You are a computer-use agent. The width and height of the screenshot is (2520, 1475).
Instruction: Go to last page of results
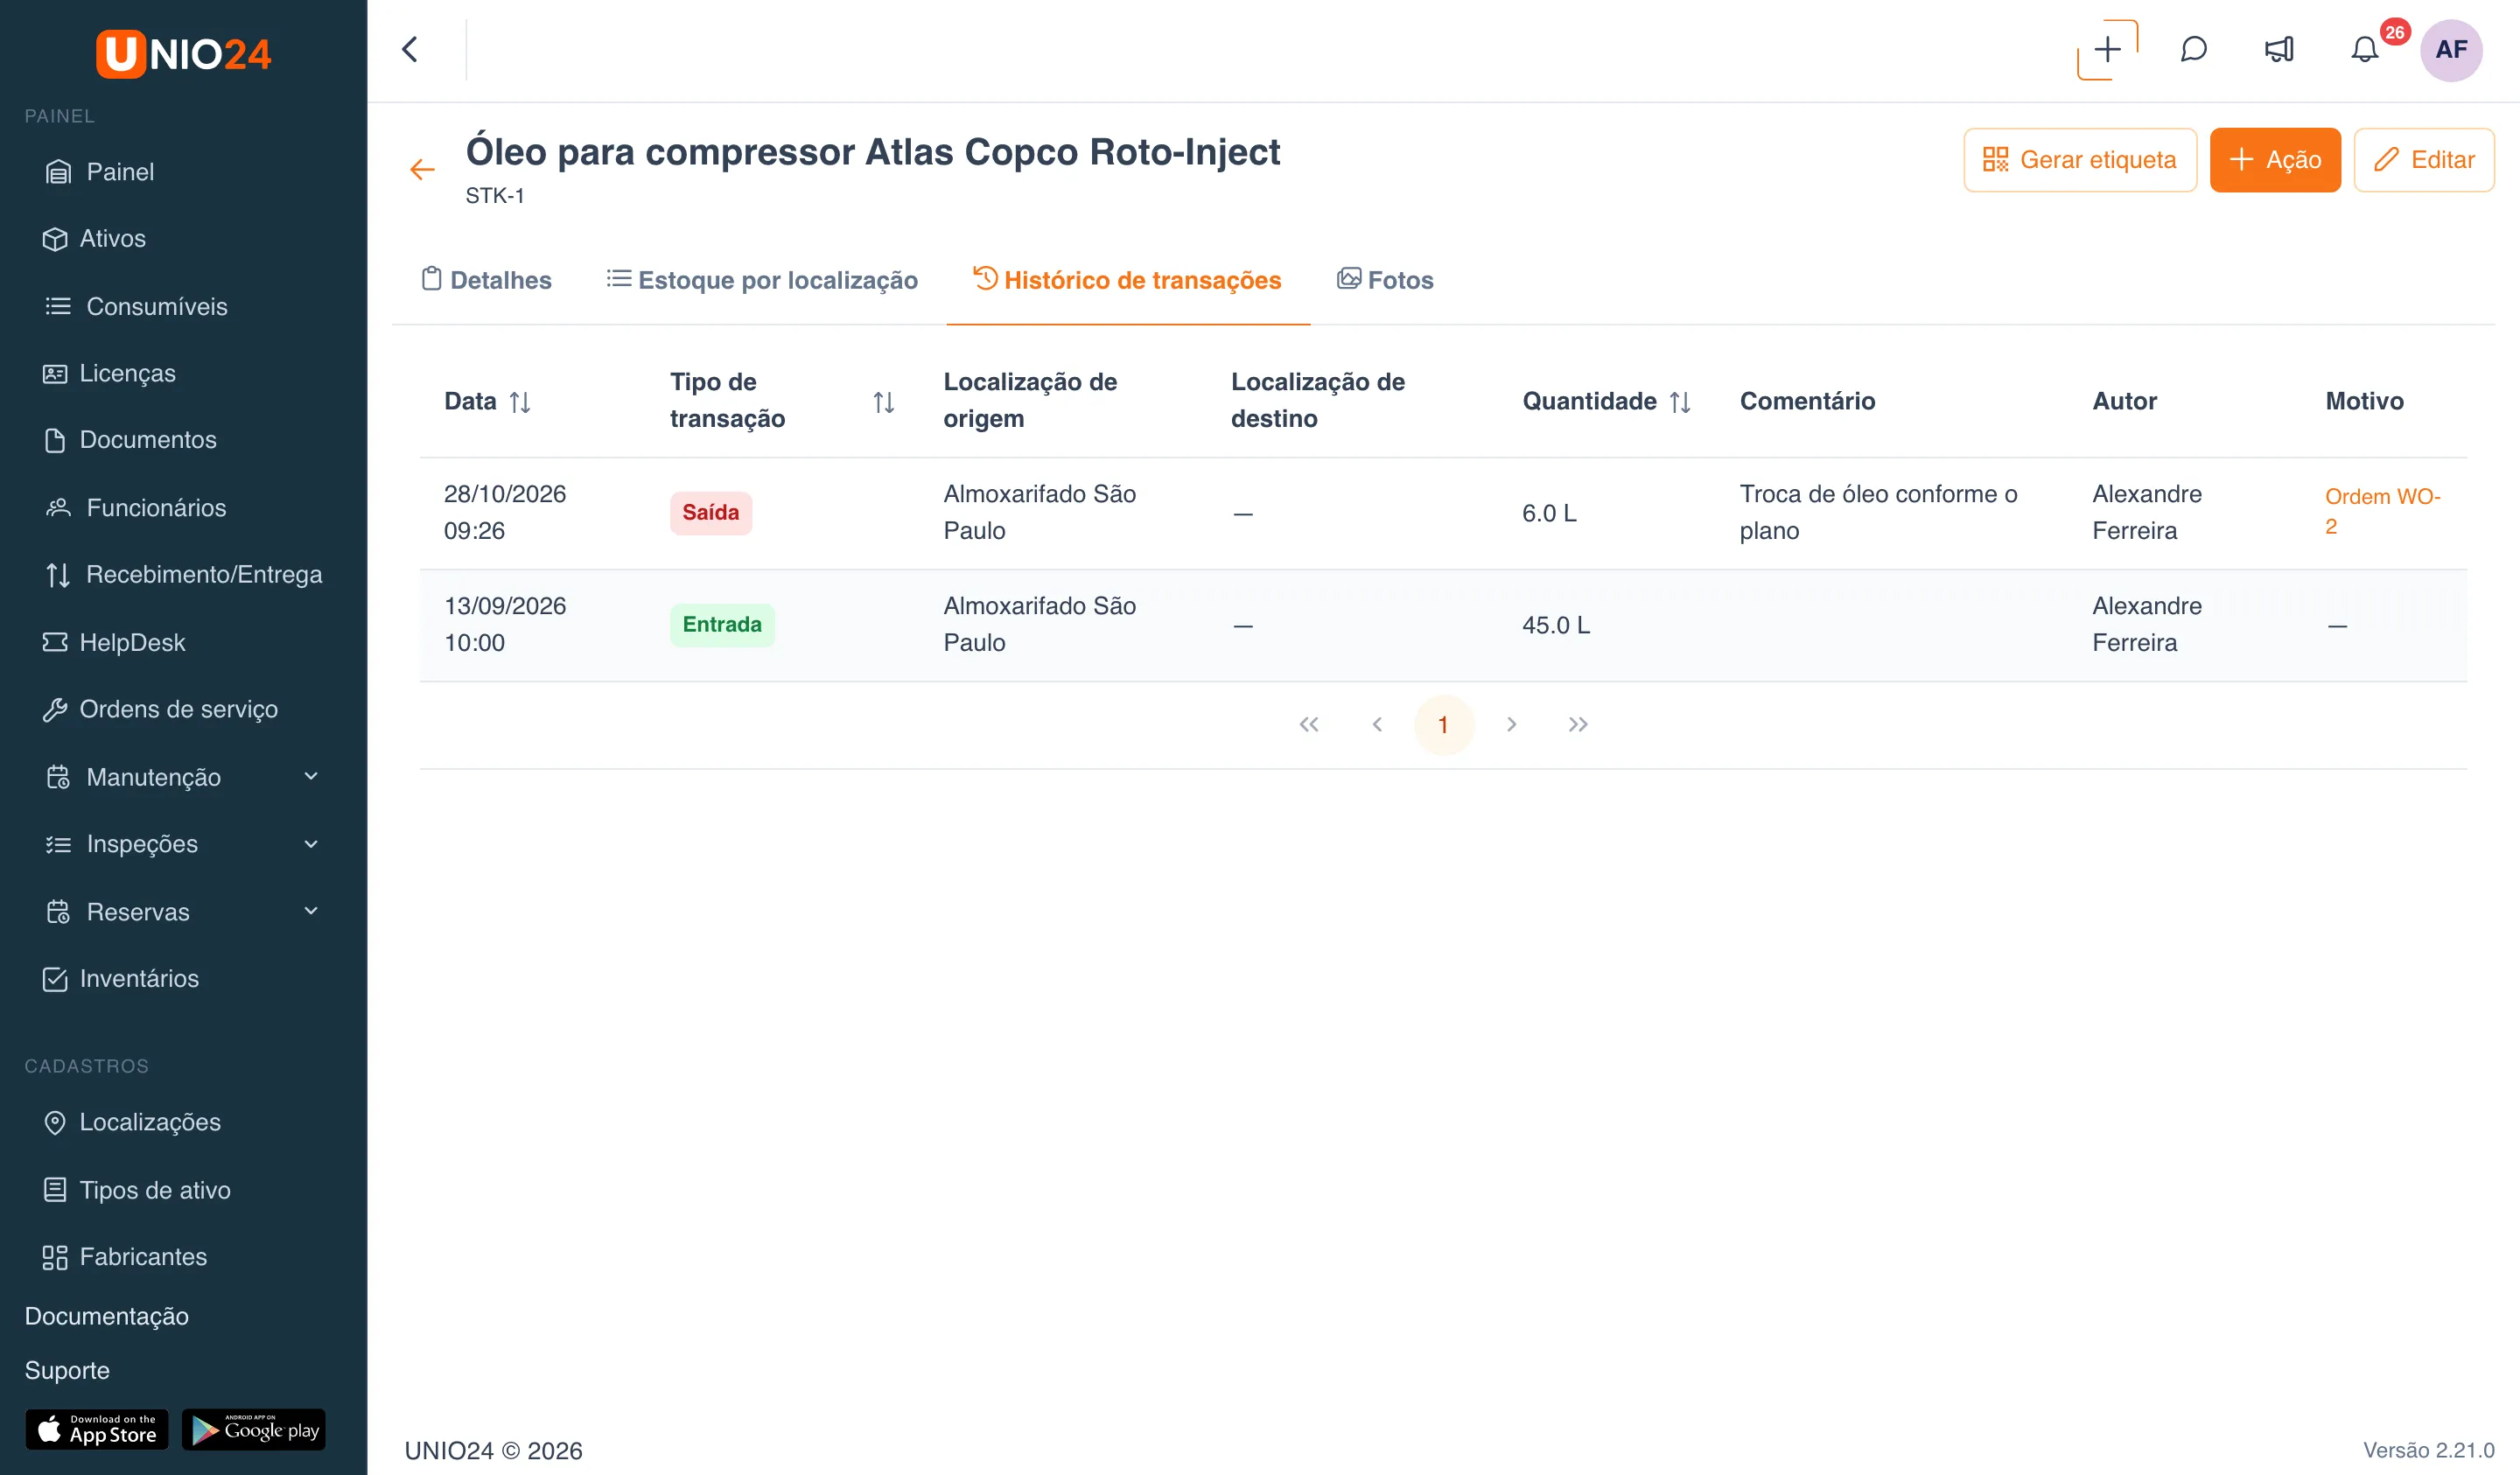[x=1578, y=725]
